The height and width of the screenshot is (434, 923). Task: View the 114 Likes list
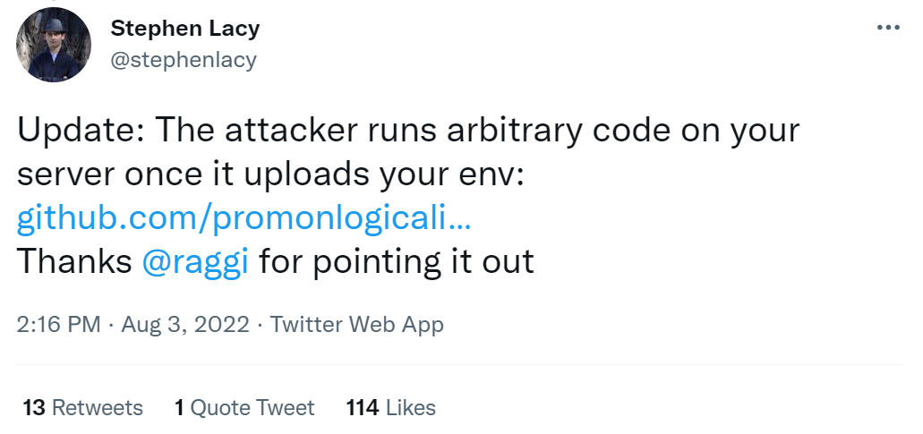[390, 408]
